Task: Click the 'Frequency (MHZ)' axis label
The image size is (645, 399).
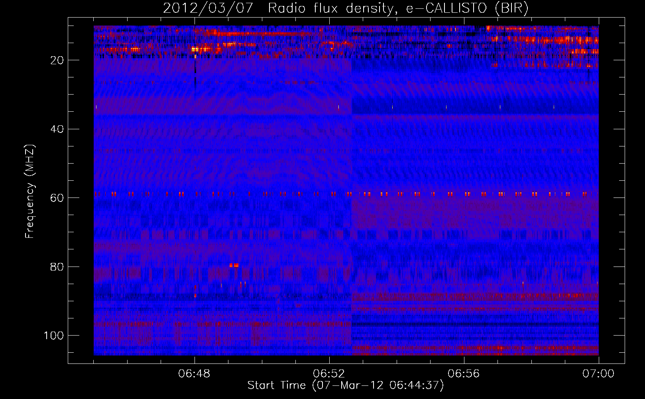Action: click(x=30, y=192)
